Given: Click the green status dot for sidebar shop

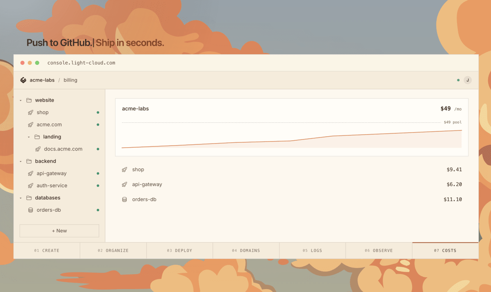Looking at the screenshot, I should pyautogui.click(x=98, y=113).
